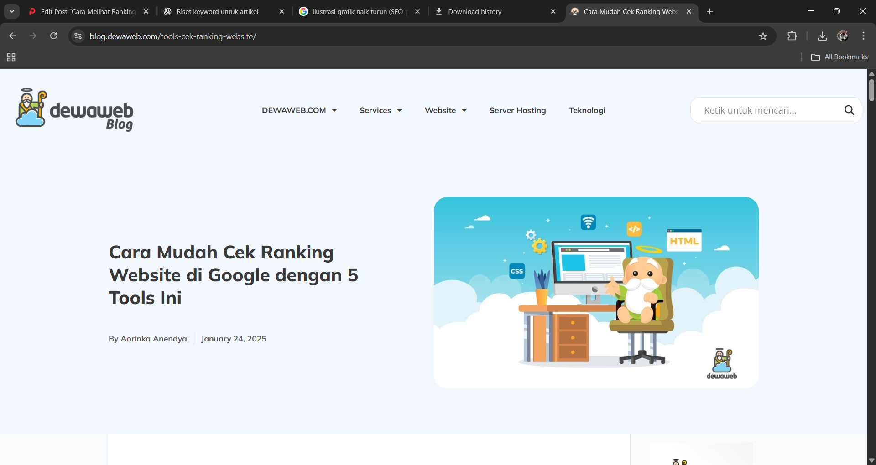Minimize the browser window
Image resolution: width=876 pixels, height=465 pixels.
(x=811, y=11)
